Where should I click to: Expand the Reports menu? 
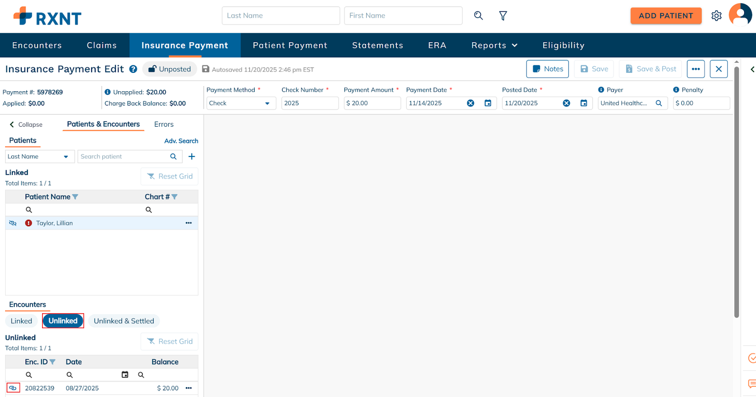(x=494, y=45)
